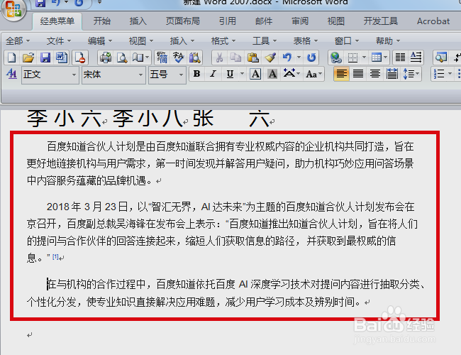The width and height of the screenshot is (461, 355).
Task: Open an existing file with folder icon
Action: coord(28,58)
